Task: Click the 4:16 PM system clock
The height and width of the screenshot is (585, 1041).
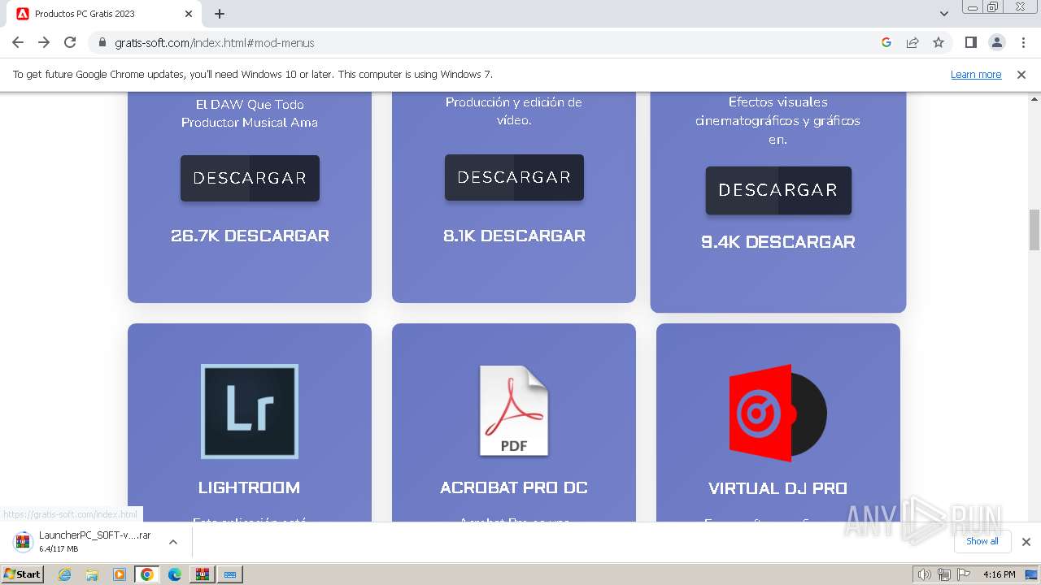Action: coord(999,574)
